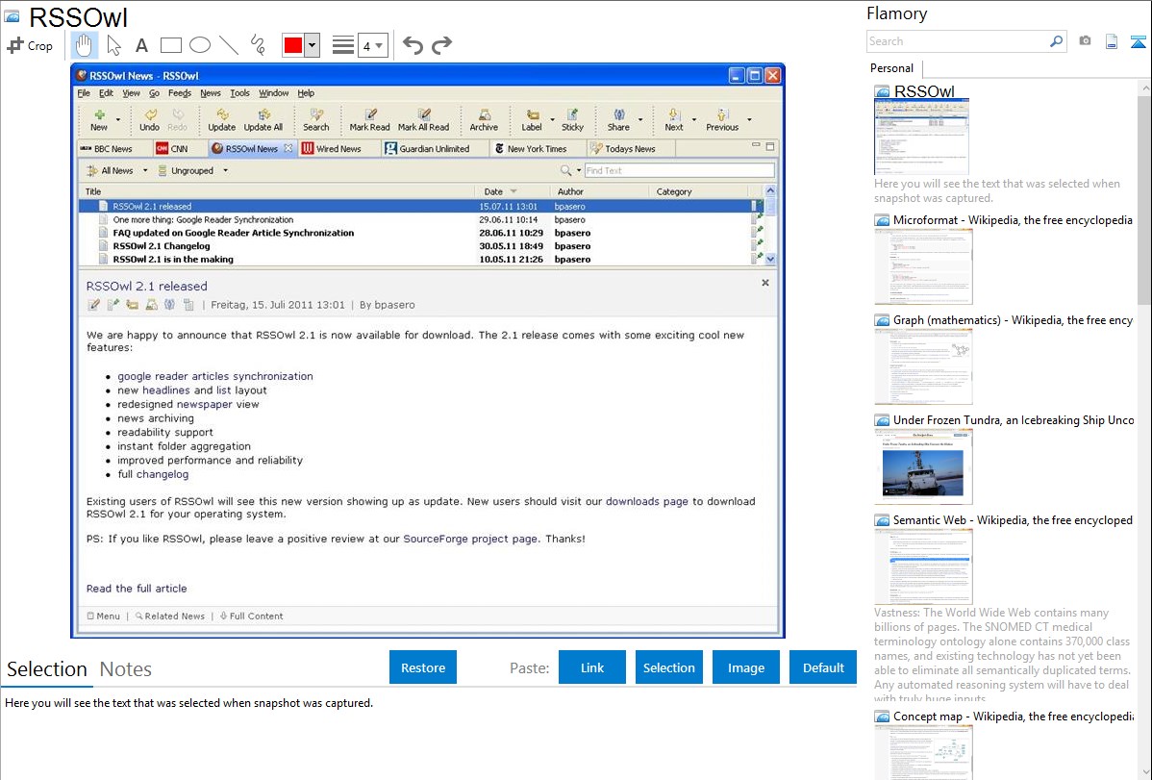Choose the straight line drawing tool
Viewport: 1152px width, 780px height.
tap(229, 45)
